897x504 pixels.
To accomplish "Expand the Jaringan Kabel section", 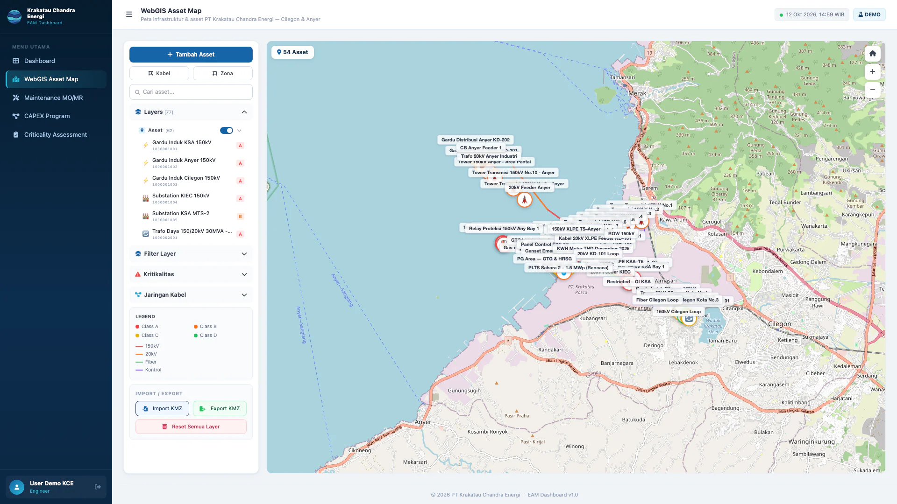I will click(191, 295).
